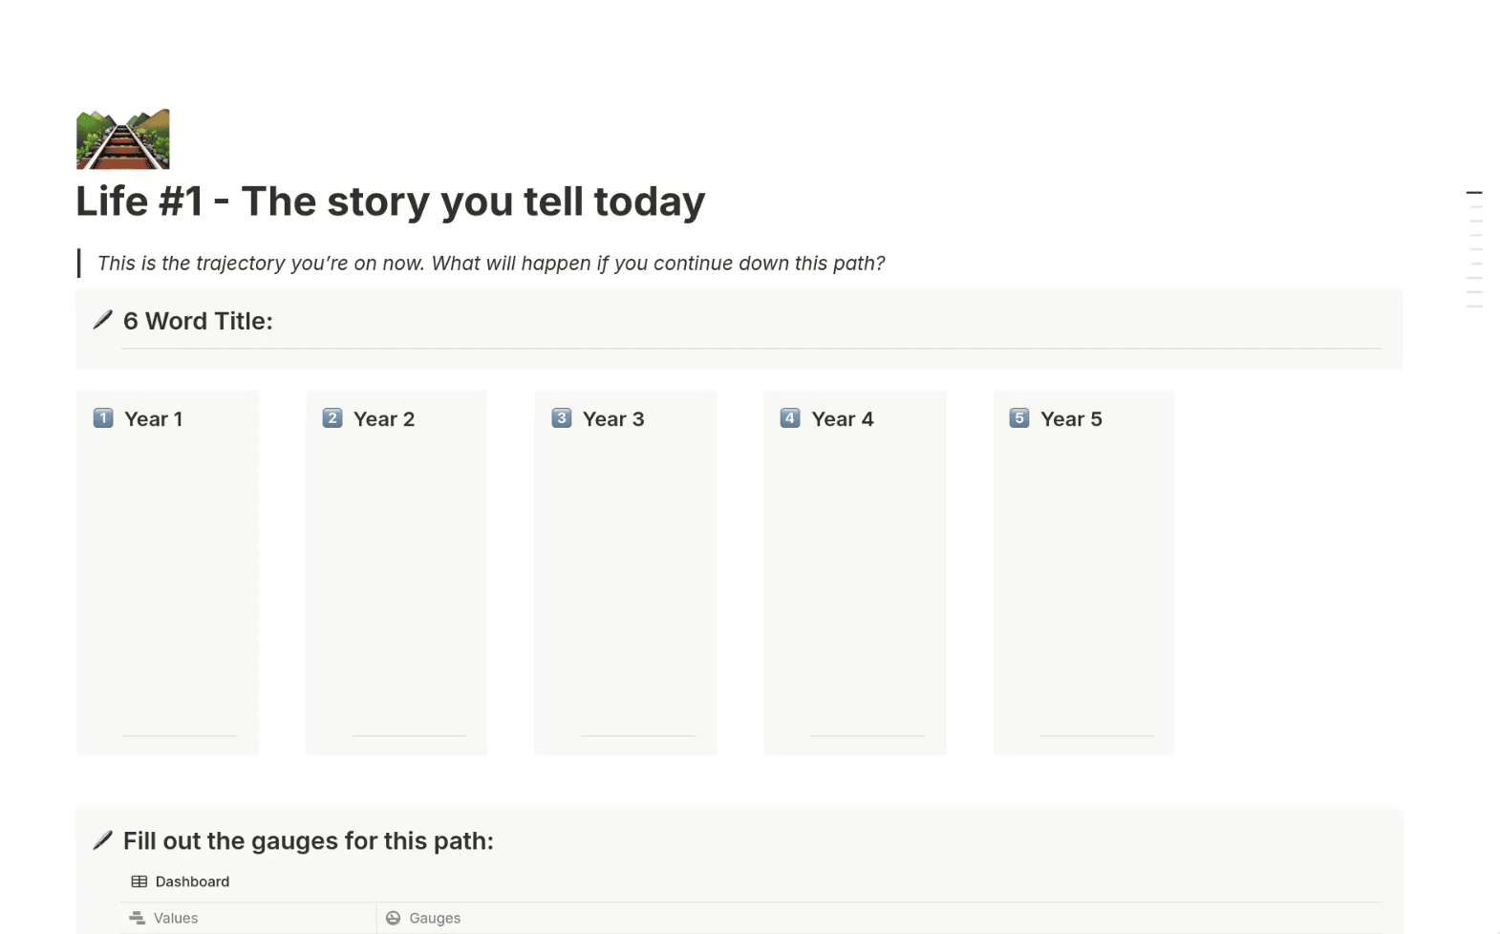Click the pen icon beside 6 Word Title

click(x=102, y=321)
